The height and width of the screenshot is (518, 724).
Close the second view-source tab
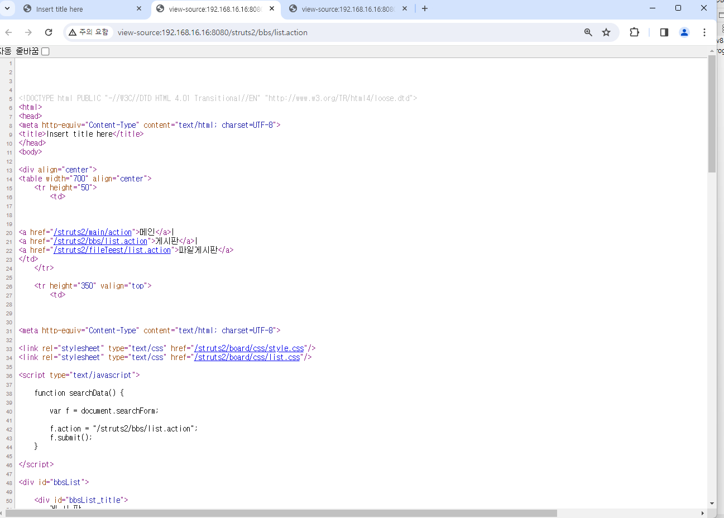point(272,8)
